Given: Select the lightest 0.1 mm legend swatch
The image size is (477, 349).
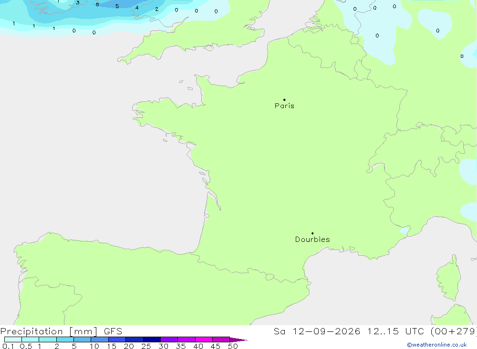Looking at the screenshot, I should [13, 339].
